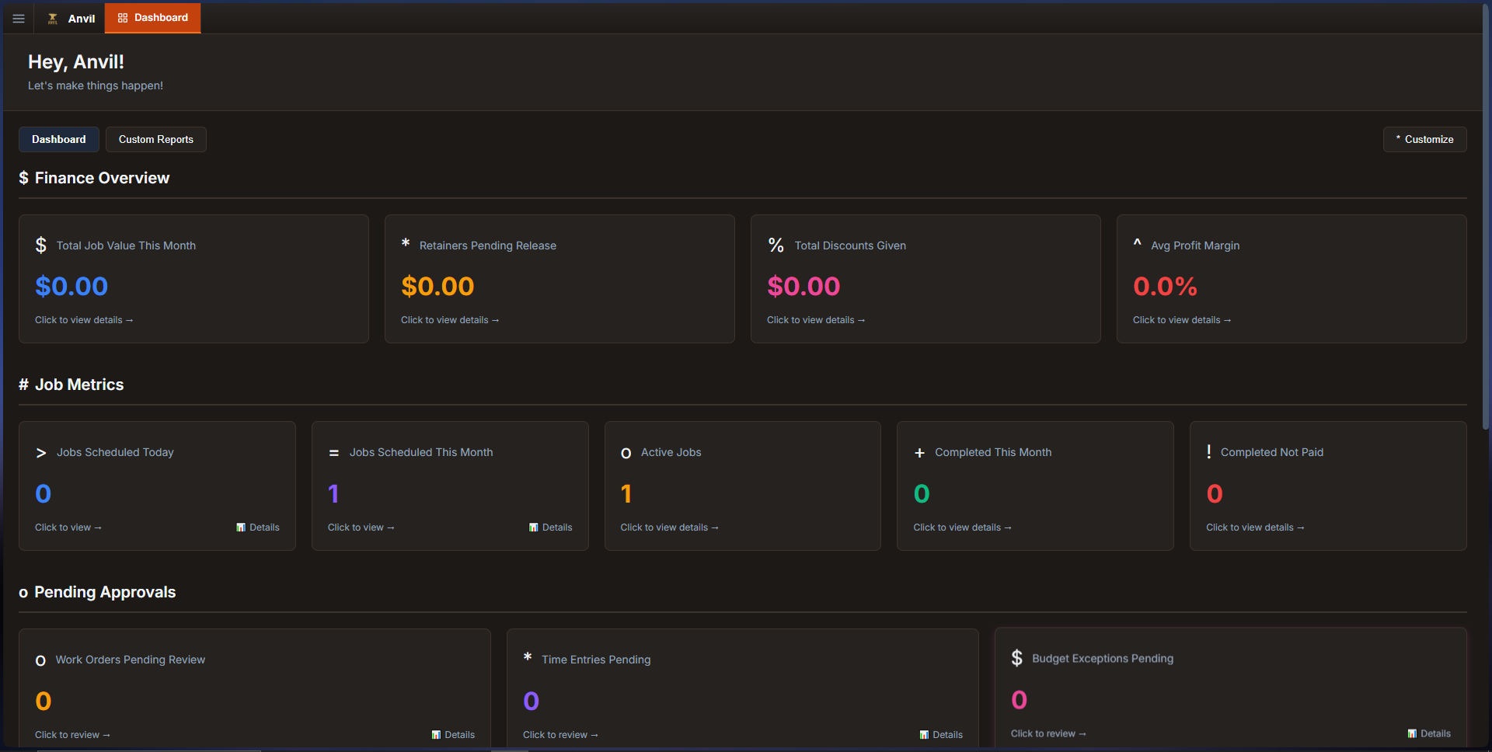Open details for Active Jobs

click(x=670, y=527)
